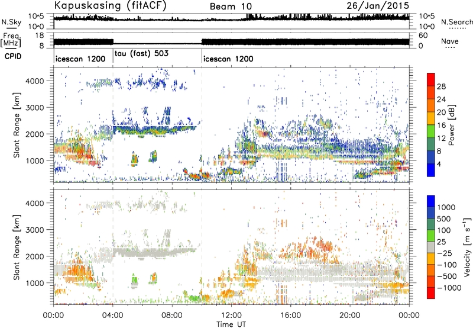This screenshot has width=473, height=328.
Task: Click the gray Velocity color bar segment
Action: [x=431, y=247]
